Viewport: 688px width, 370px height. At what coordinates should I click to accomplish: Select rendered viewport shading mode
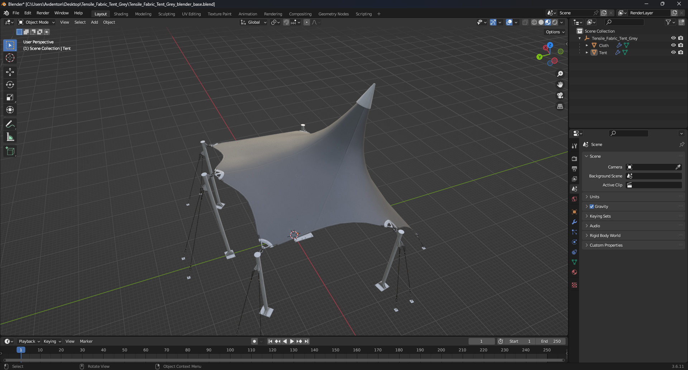555,22
